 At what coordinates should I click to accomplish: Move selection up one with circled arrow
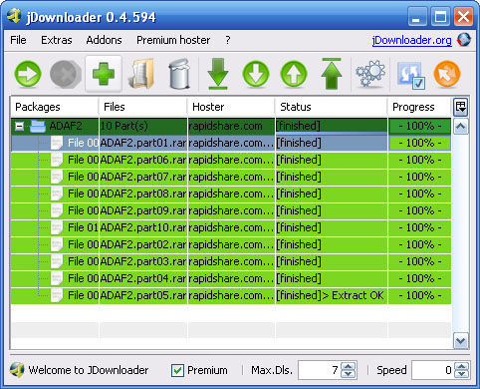click(294, 74)
